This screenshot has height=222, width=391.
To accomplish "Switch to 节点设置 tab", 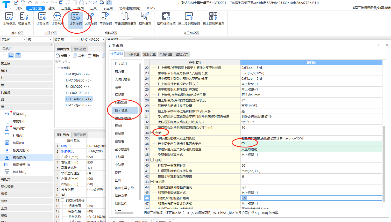I will coord(133,54).
